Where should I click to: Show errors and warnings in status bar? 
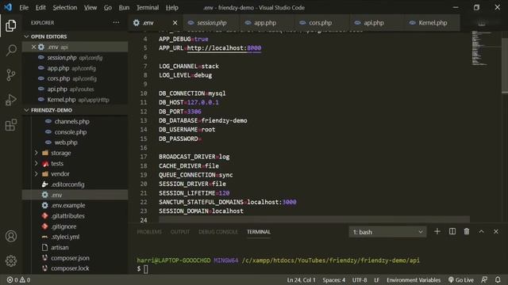(18, 279)
